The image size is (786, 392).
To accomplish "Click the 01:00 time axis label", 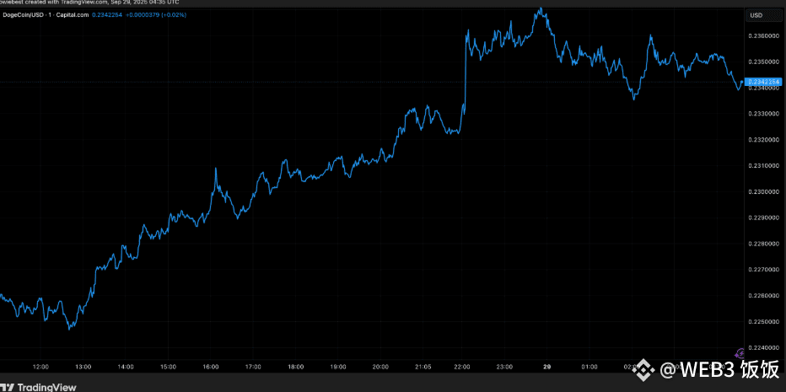I will pyautogui.click(x=589, y=367).
